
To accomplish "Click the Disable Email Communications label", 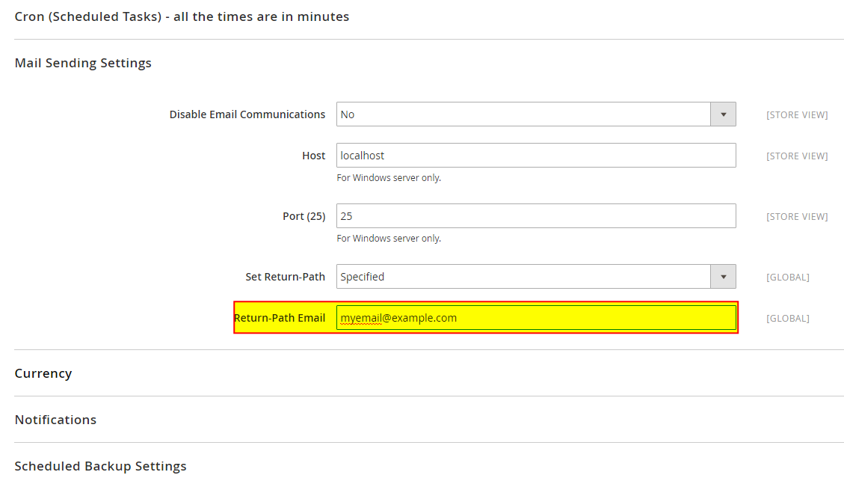I will [247, 114].
